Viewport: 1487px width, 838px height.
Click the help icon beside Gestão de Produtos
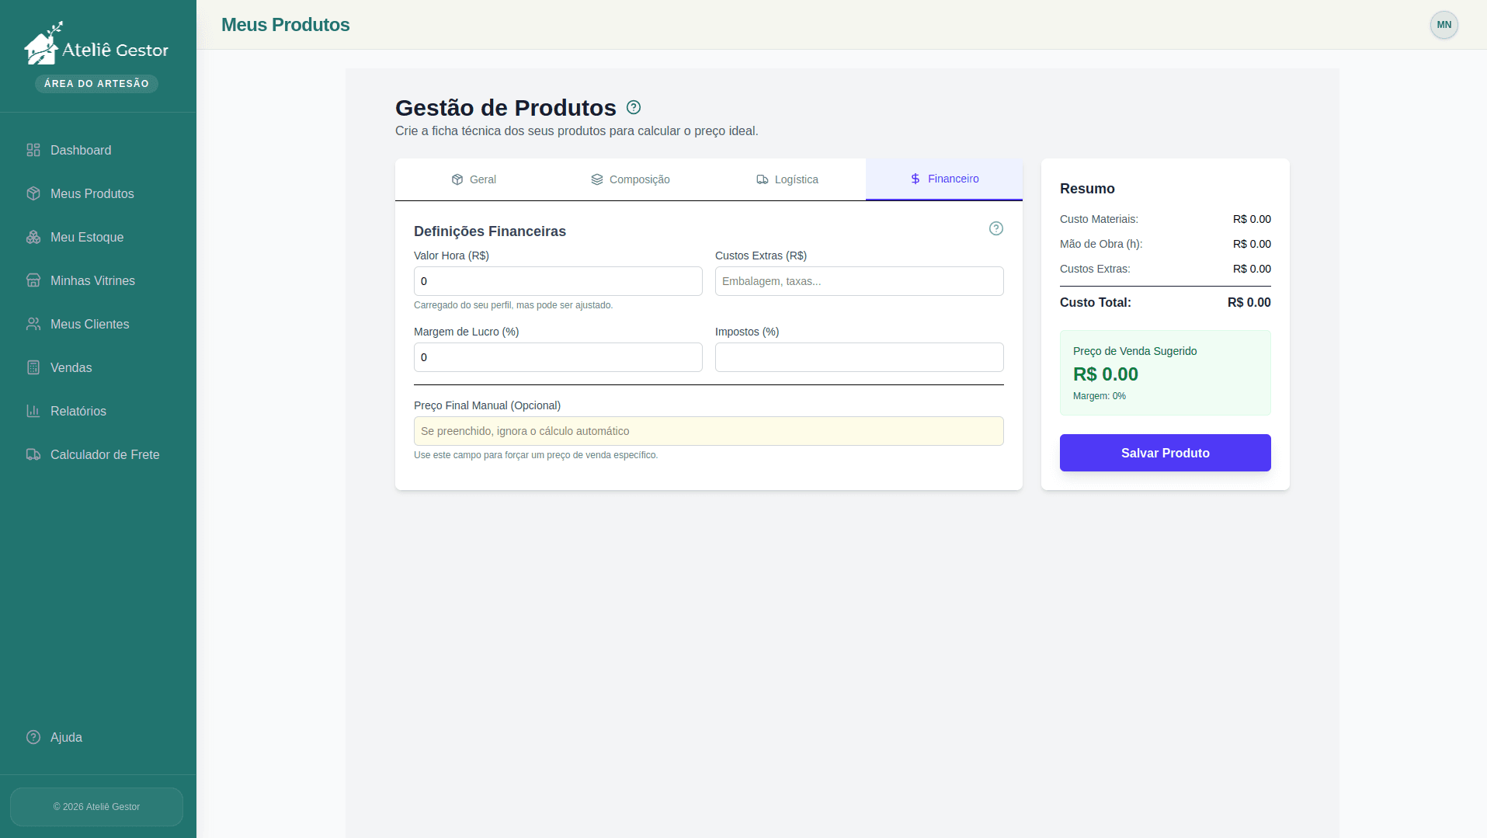[633, 107]
